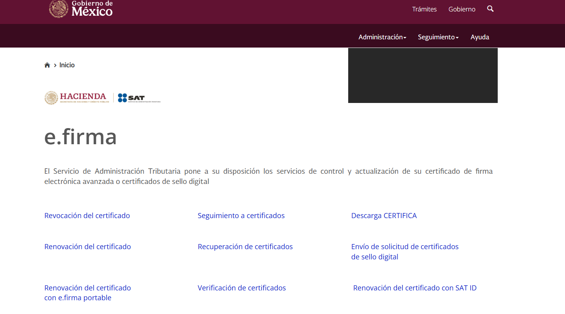
Task: Click the e.firma page heading
Action: [81, 136]
